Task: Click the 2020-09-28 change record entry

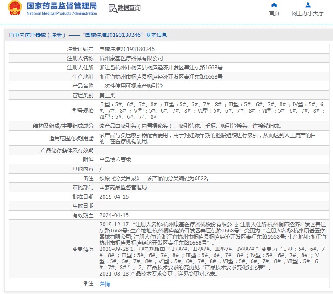Action: 212,258
